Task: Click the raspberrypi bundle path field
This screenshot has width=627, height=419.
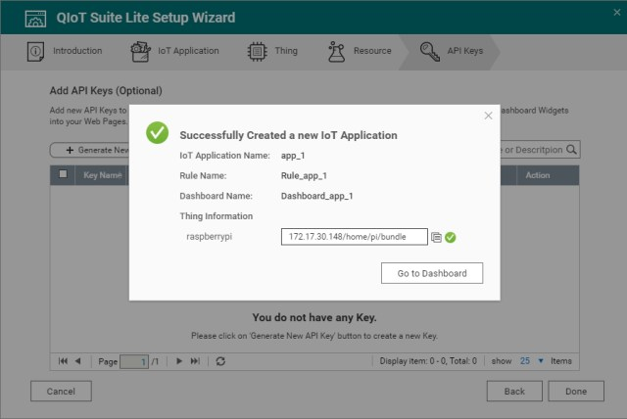Action: click(x=355, y=237)
